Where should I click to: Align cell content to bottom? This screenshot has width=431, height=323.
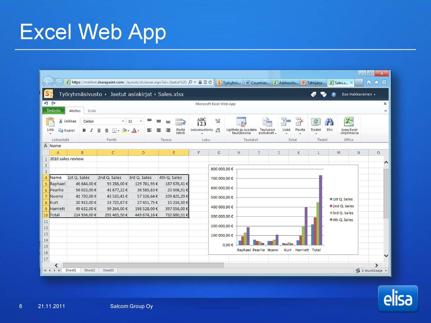click(168, 122)
